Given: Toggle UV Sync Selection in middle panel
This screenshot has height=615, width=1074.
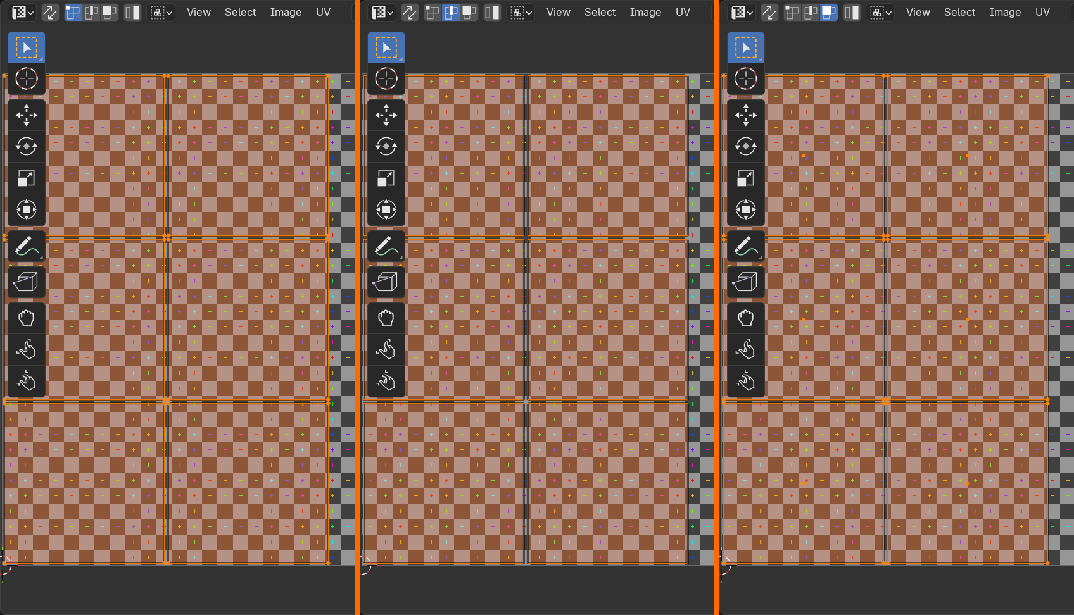Looking at the screenshot, I should point(410,12).
